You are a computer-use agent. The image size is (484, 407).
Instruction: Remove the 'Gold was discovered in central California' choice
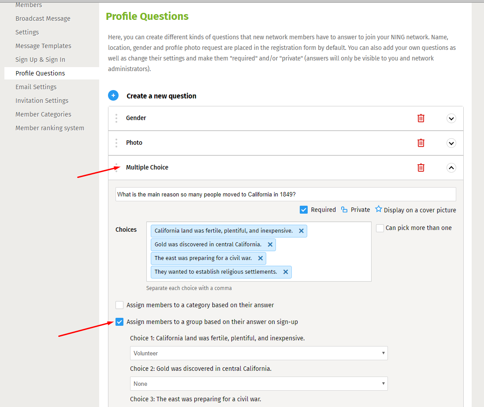[270, 245]
